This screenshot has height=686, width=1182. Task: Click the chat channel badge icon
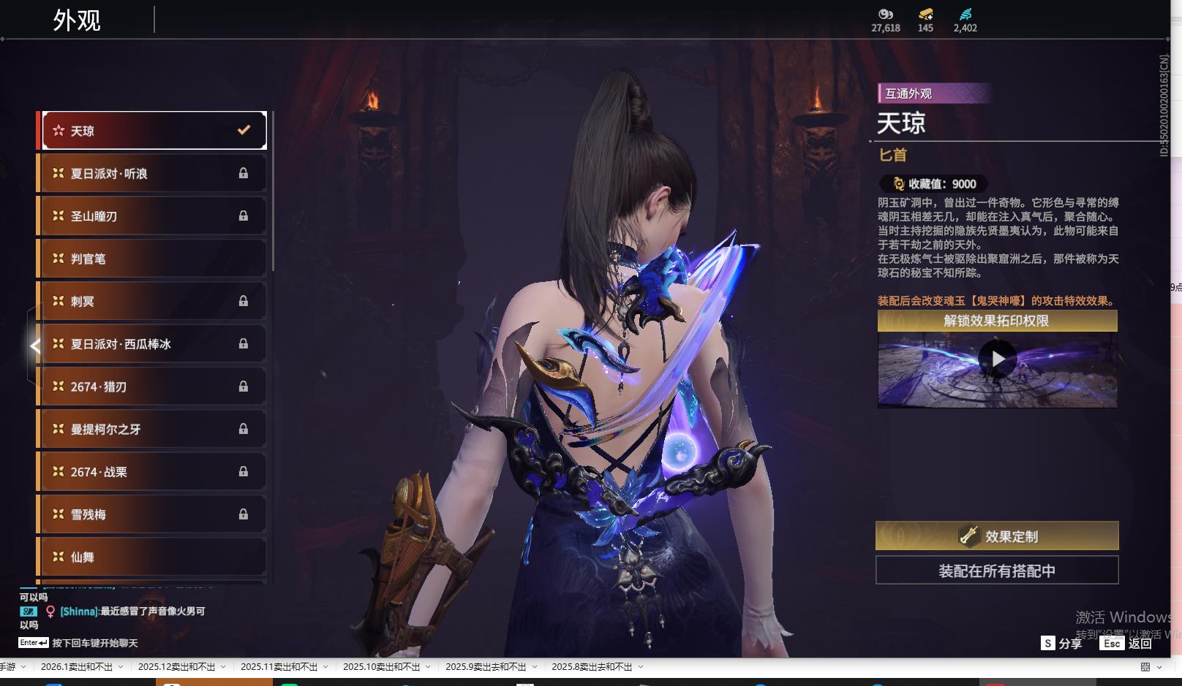[28, 611]
